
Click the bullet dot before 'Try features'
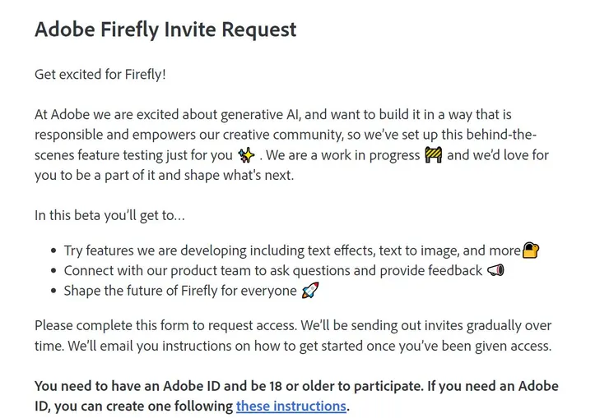click(x=53, y=251)
